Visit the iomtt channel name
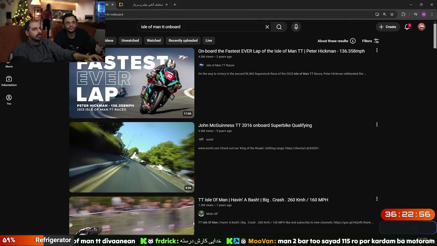 (x=210, y=139)
